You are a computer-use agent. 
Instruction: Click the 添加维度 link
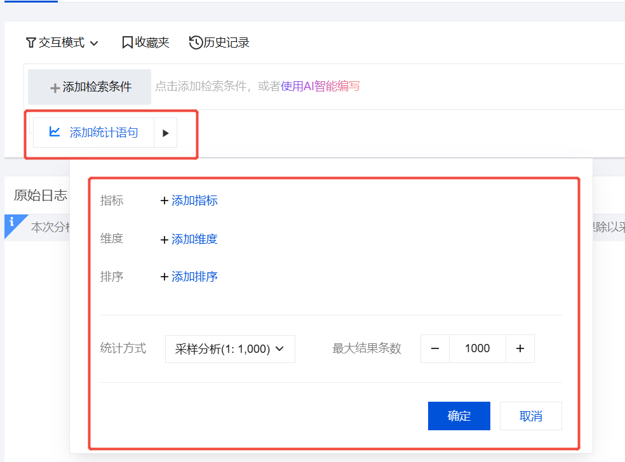click(194, 239)
